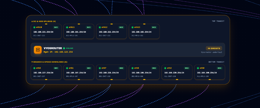The image size is (260, 108).
Task: Click the bottom connection handle of eth1
Action: 79,80
